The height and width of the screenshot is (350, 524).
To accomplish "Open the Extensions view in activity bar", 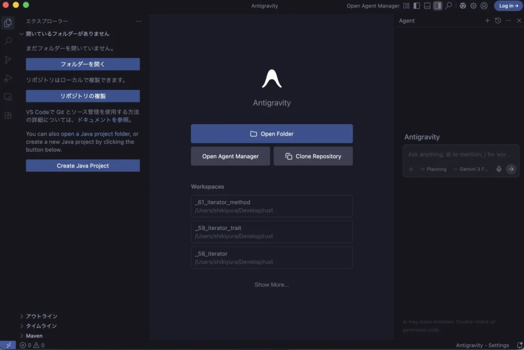I will [8, 116].
